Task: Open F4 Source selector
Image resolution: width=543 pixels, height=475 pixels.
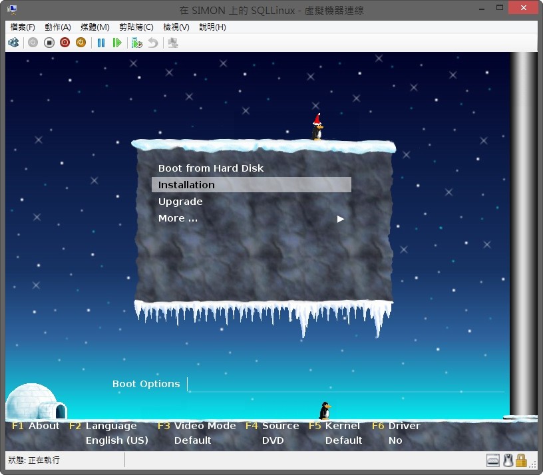Action: click(x=272, y=426)
